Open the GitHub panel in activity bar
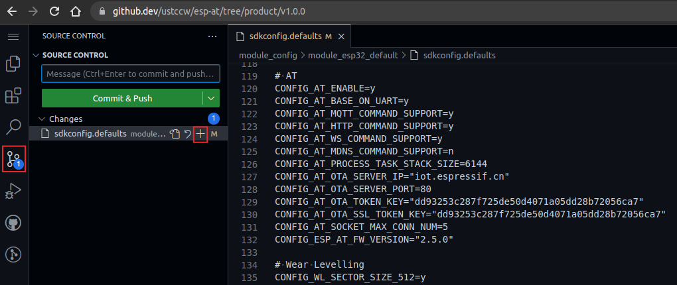This screenshot has width=677, height=285. point(13,223)
